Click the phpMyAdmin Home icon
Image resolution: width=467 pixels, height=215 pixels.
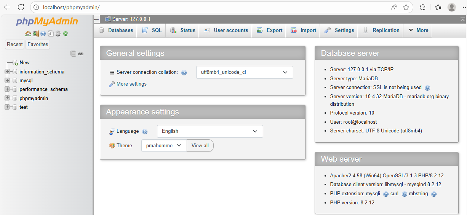click(x=28, y=33)
